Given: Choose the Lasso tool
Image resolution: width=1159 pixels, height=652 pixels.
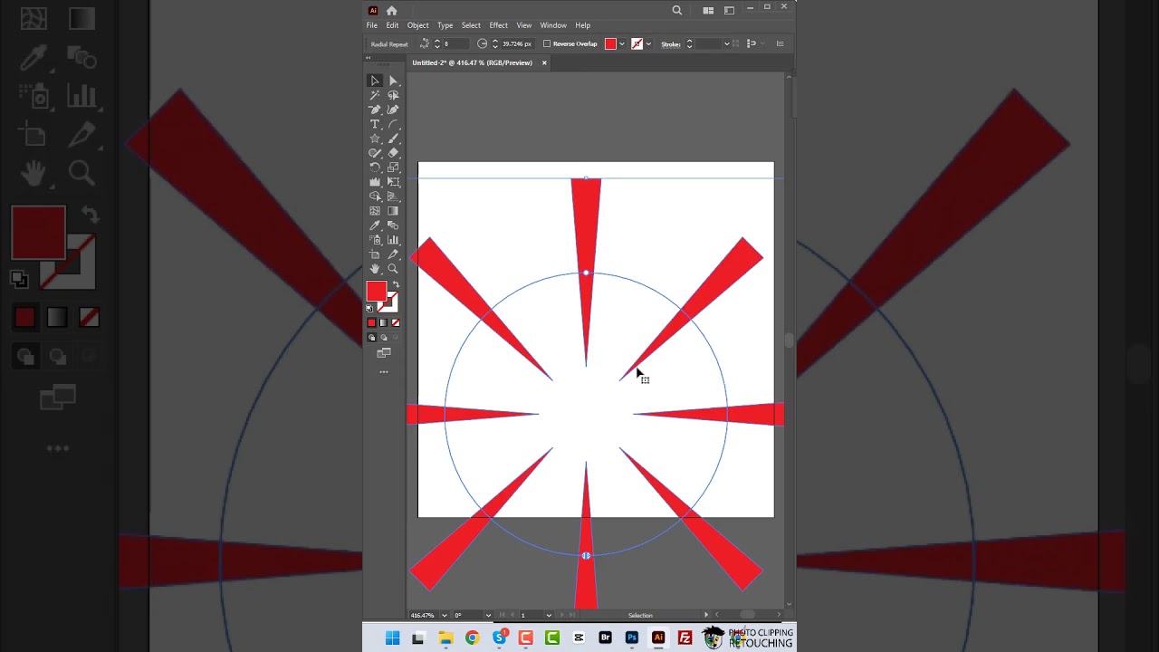Looking at the screenshot, I should (393, 95).
